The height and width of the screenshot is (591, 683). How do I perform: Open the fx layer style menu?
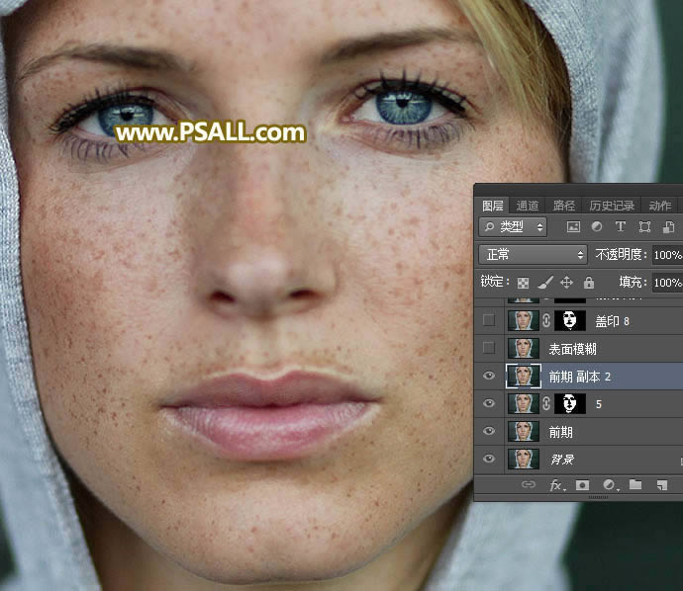[x=555, y=485]
